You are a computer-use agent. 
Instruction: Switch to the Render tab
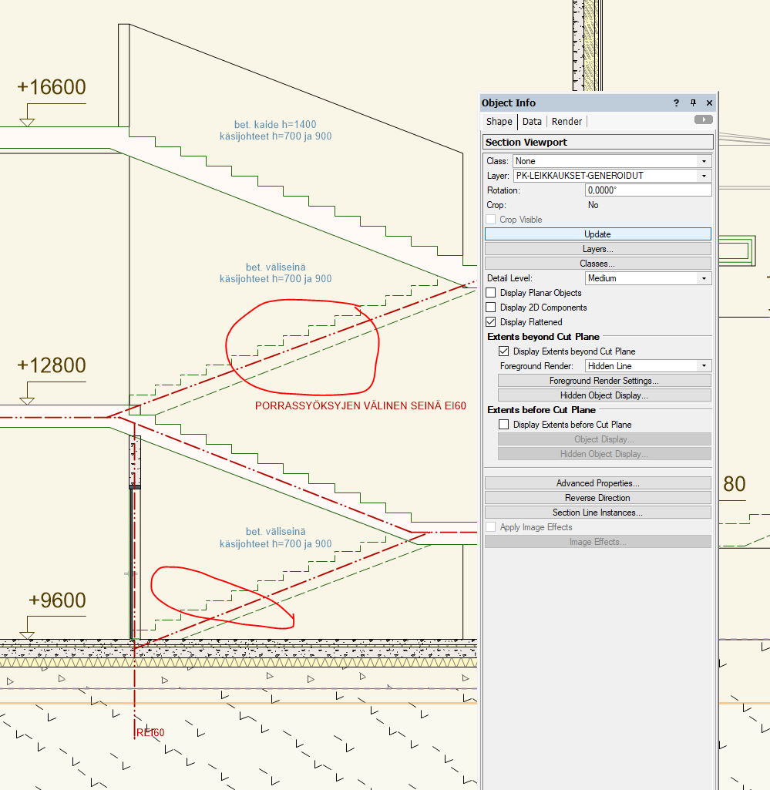567,121
